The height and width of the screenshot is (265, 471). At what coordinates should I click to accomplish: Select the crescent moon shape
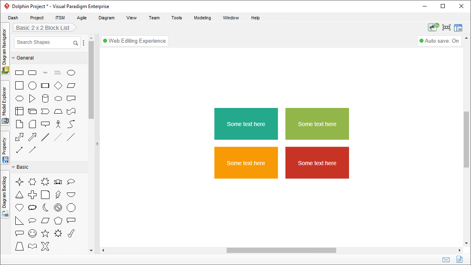(45, 208)
